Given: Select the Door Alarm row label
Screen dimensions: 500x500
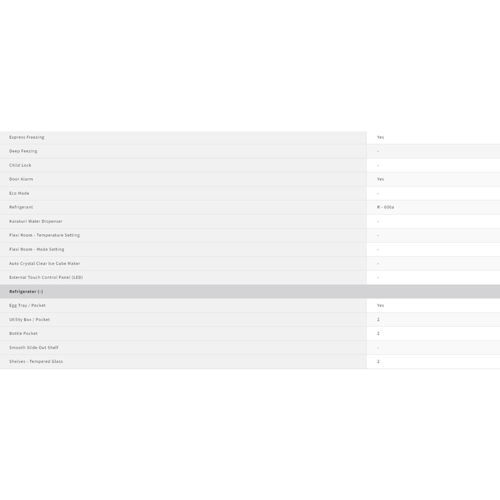Looking at the screenshot, I should (x=21, y=179).
